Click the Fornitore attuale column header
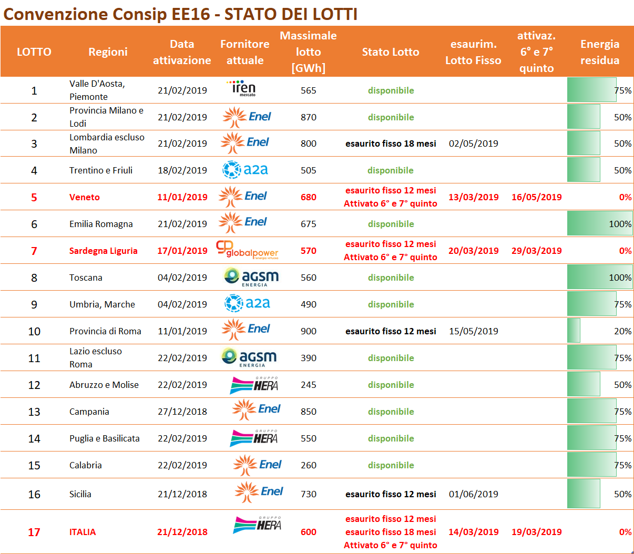 tap(245, 52)
